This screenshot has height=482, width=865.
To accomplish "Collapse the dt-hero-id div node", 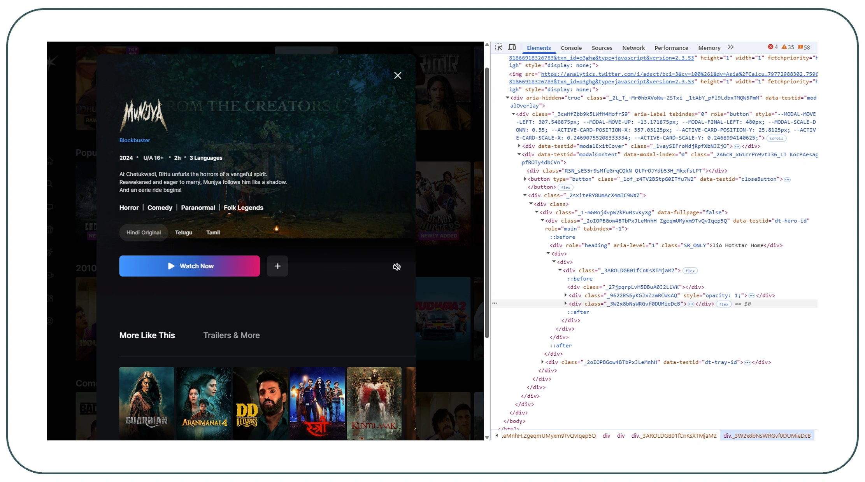I will click(542, 220).
